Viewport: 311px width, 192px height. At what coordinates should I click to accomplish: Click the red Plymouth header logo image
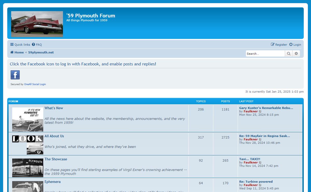[37, 24]
